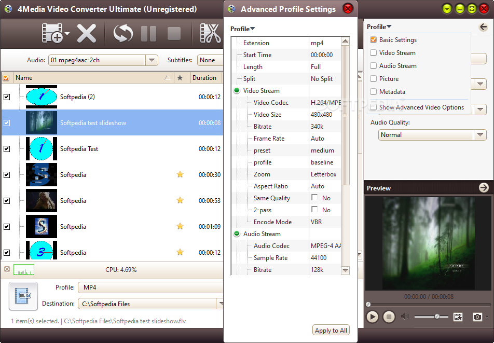Uncheck Softpedia test slideshow checkbox
Screen dimensions: 494x343
[7, 123]
